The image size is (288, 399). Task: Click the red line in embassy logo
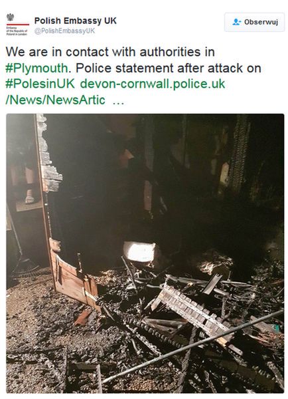[x=18, y=25]
